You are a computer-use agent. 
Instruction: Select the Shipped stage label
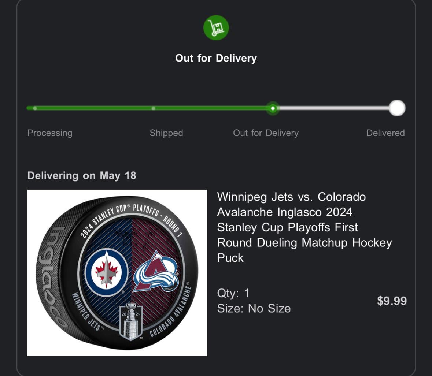166,133
